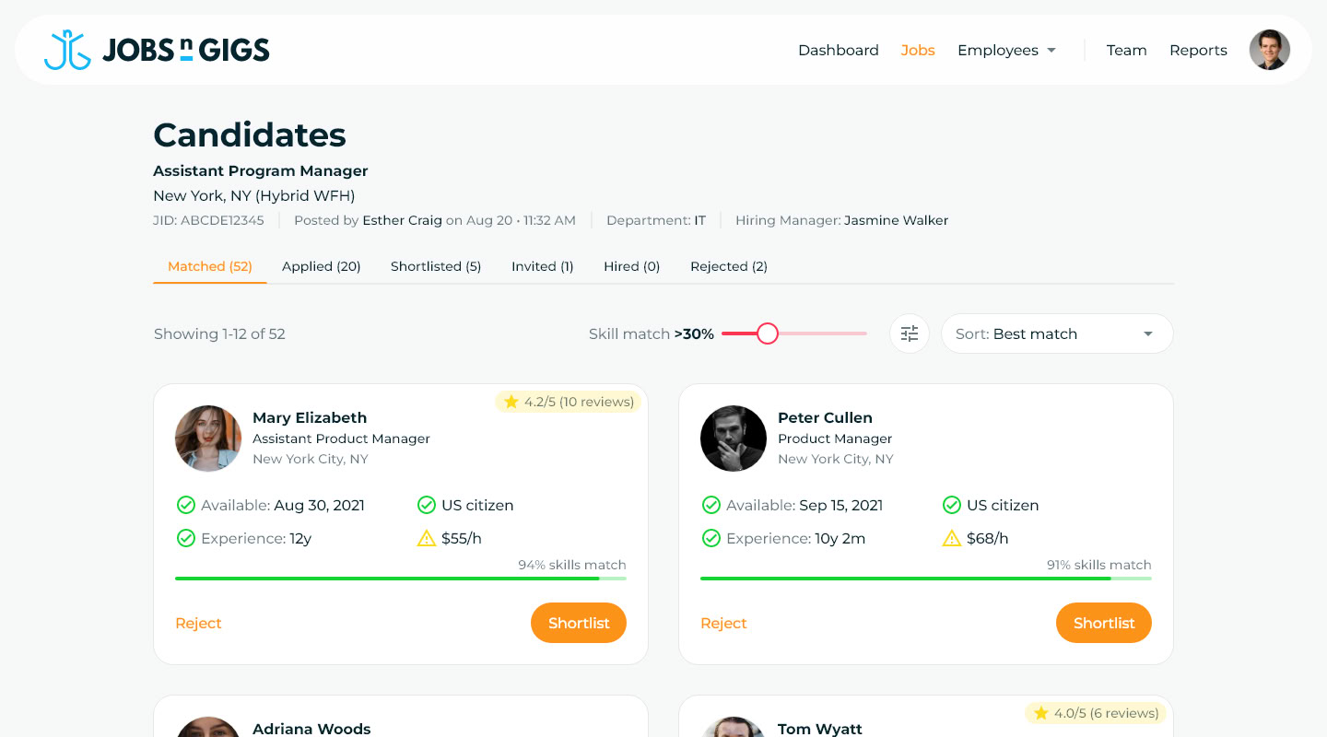
Task: Open Mary Elizabeth's profile photo
Action: 208,439
